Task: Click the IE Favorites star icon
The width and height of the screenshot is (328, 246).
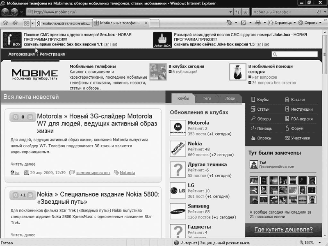Action: [x=6, y=23]
